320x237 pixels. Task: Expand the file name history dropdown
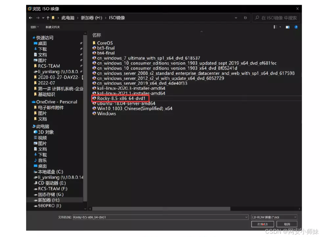pos(246,217)
